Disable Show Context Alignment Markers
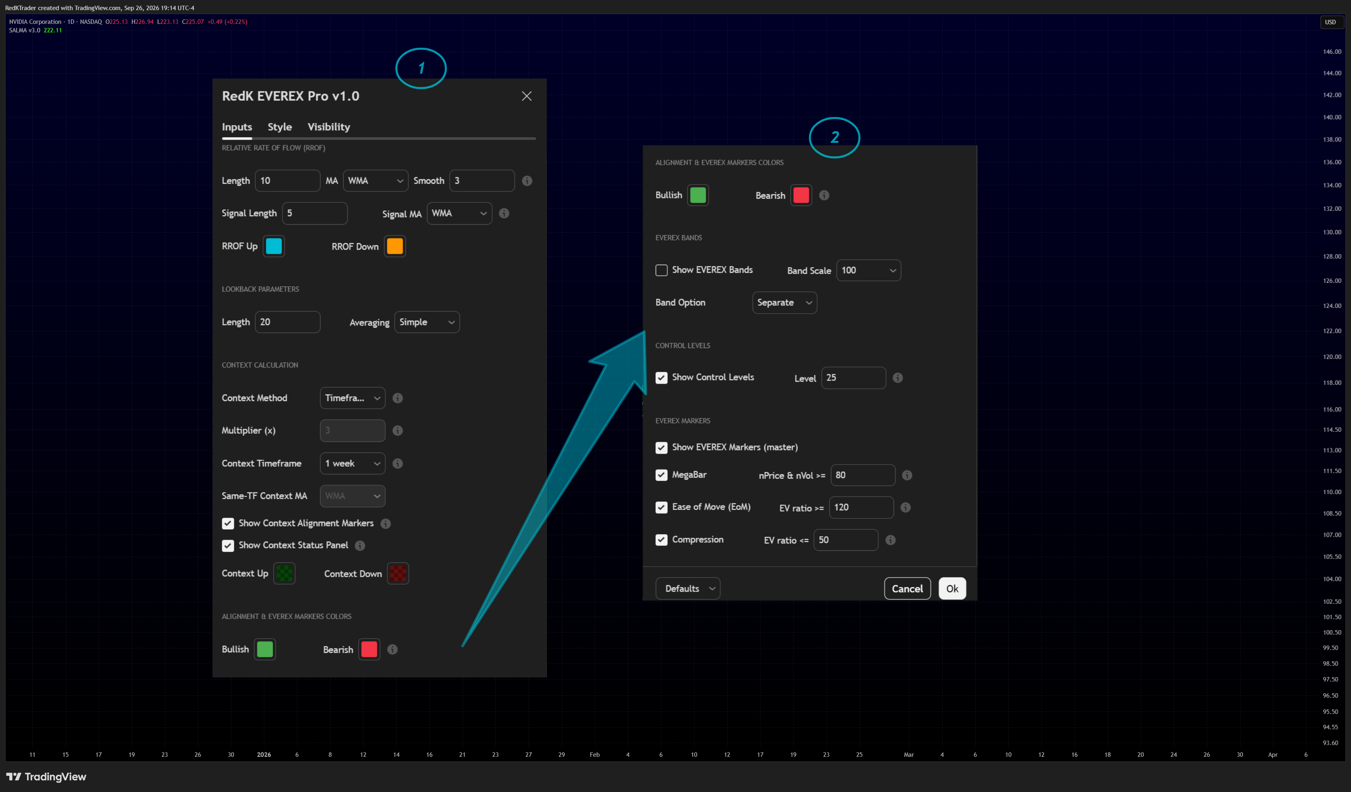Screen dimensions: 1351x792 (x=228, y=523)
